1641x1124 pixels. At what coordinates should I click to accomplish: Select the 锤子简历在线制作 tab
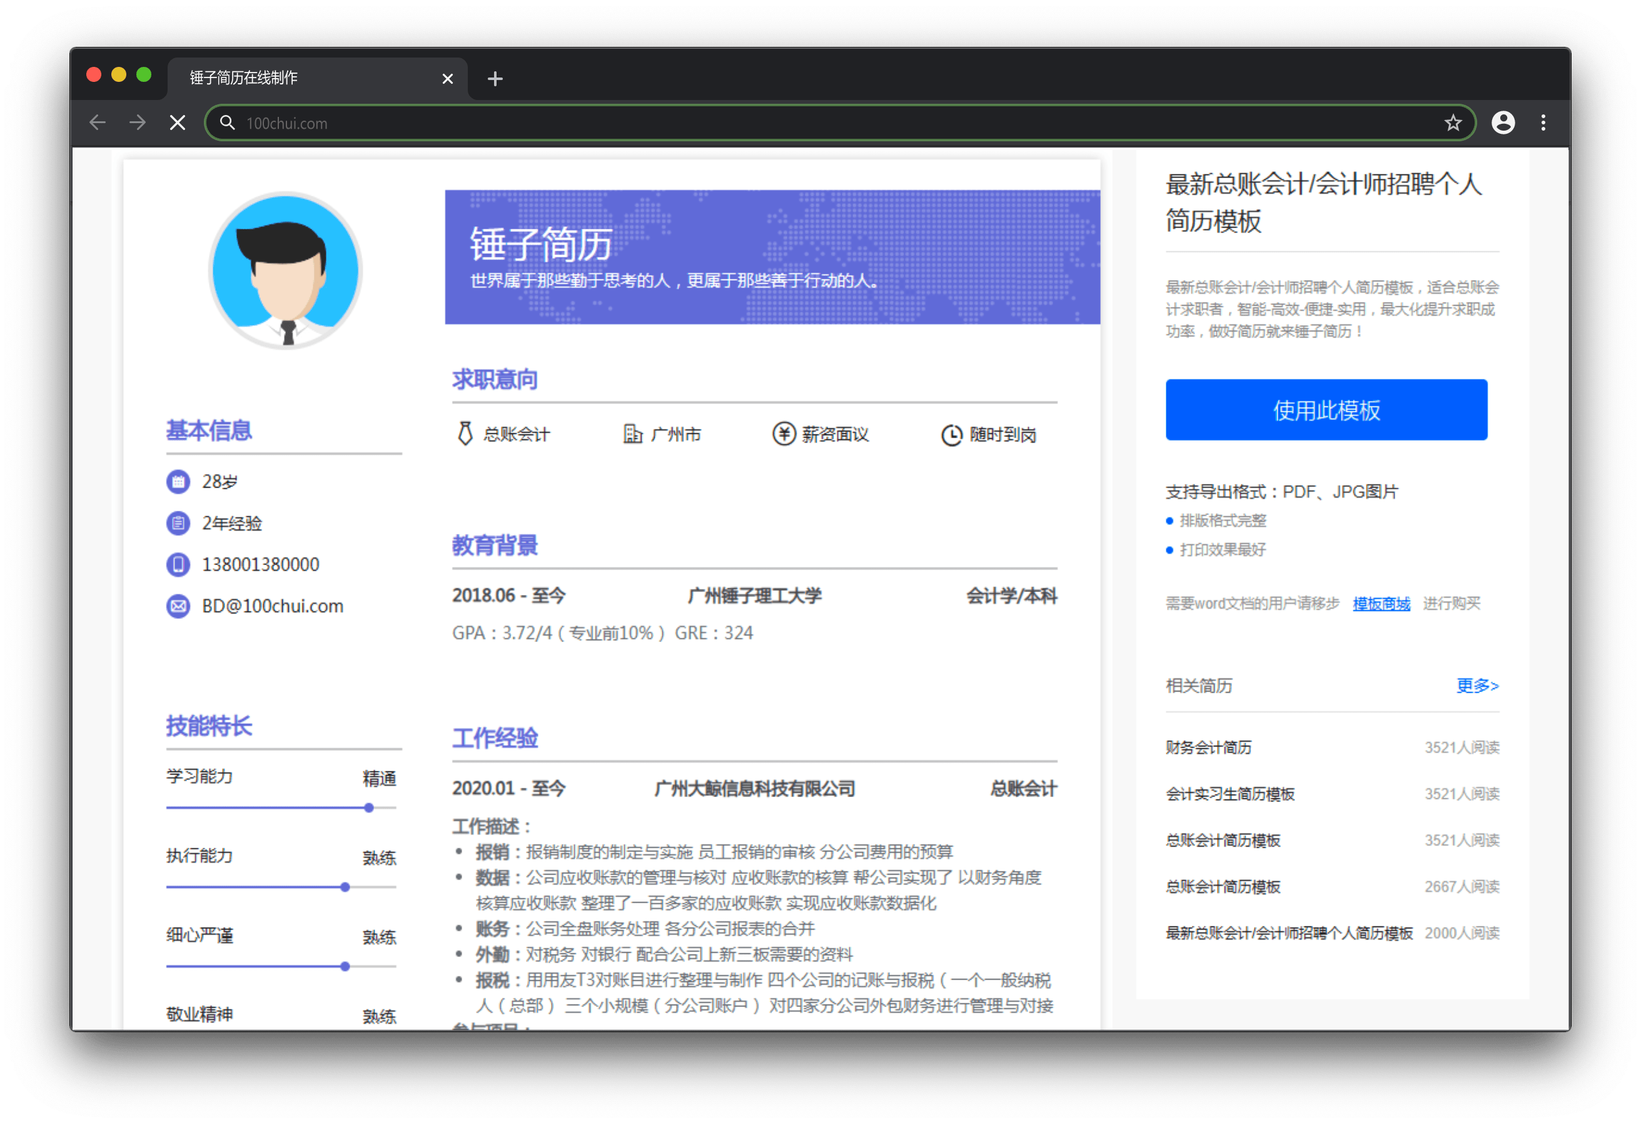[x=318, y=78]
